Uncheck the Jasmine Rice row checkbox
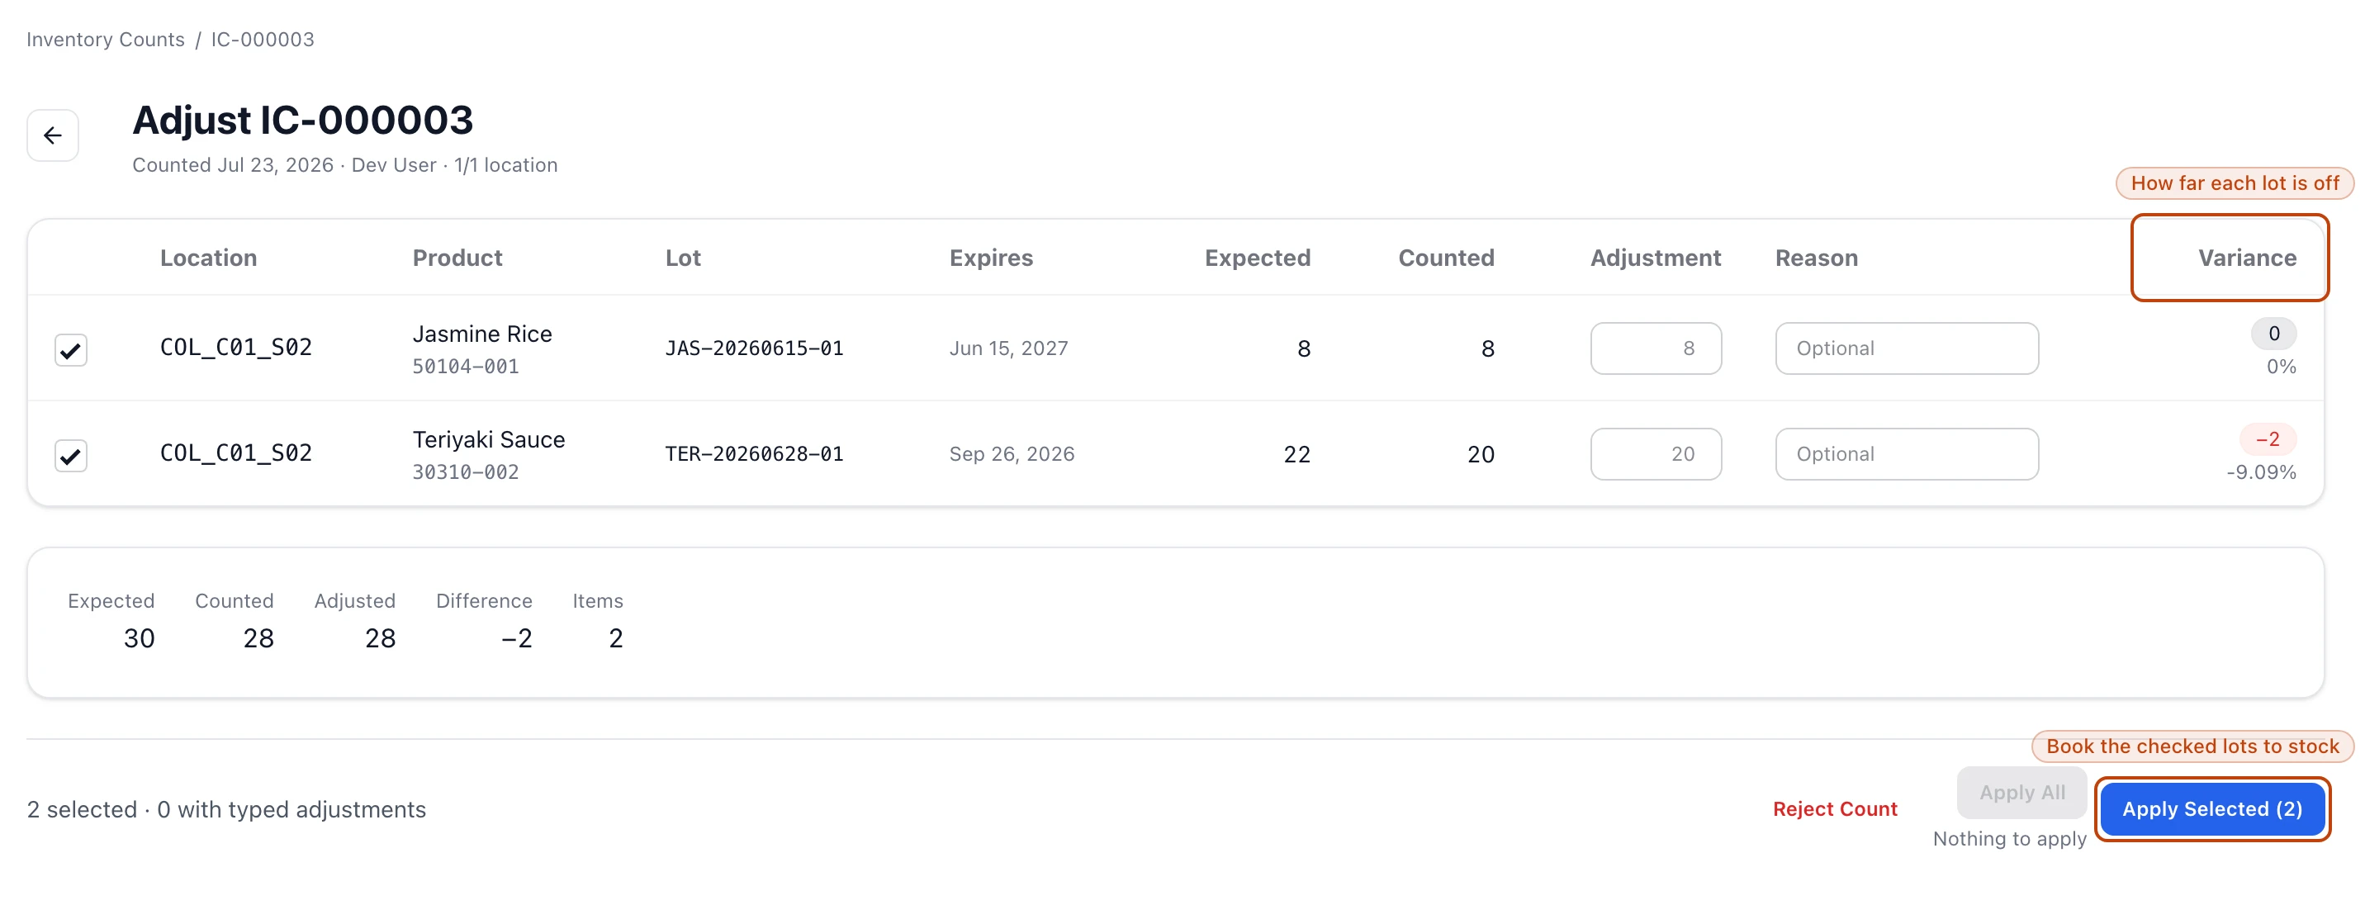Image resolution: width=2365 pixels, height=905 pixels. click(71, 350)
